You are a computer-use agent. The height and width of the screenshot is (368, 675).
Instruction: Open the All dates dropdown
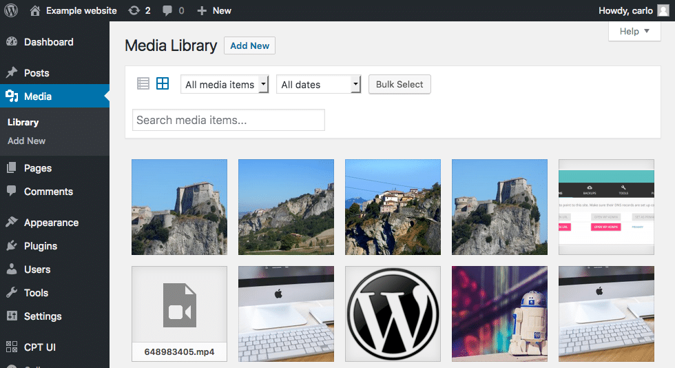tap(318, 85)
